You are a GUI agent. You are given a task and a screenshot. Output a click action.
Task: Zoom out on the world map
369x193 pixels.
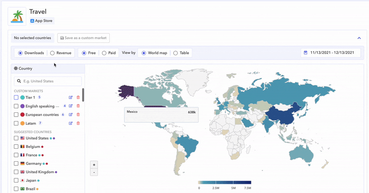coord(94,172)
